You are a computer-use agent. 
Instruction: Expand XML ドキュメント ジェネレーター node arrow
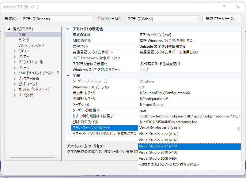[15, 73]
